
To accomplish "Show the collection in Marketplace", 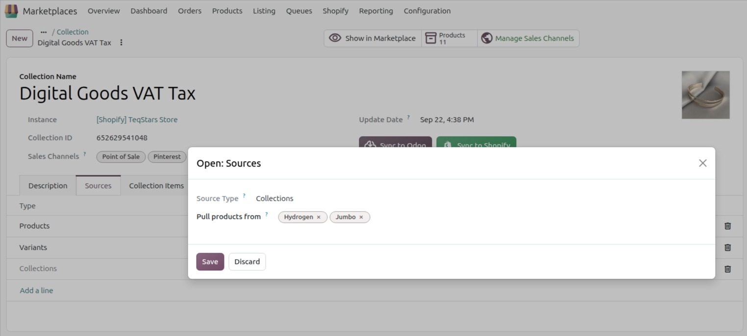I will point(373,38).
